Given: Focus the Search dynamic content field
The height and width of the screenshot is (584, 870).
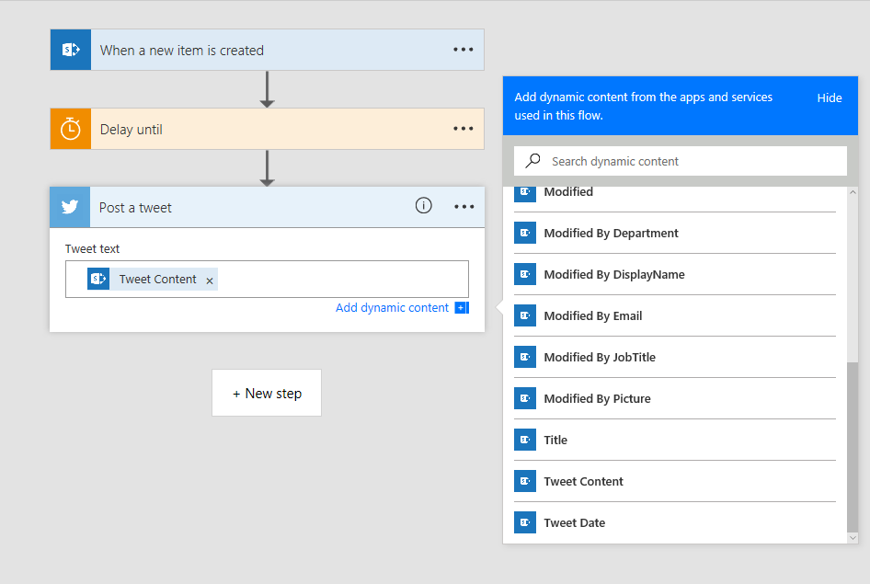Looking at the screenshot, I should pos(690,161).
